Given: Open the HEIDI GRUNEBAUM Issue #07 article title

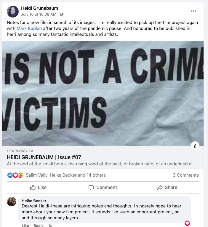Looking at the screenshot, I should [x=44, y=157].
